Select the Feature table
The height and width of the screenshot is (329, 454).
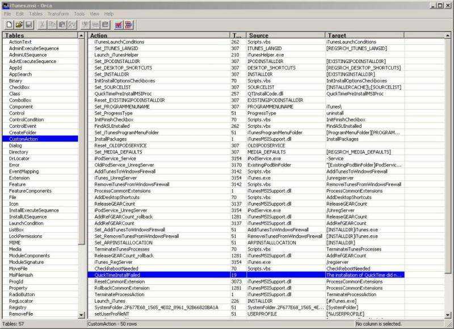tap(18, 184)
